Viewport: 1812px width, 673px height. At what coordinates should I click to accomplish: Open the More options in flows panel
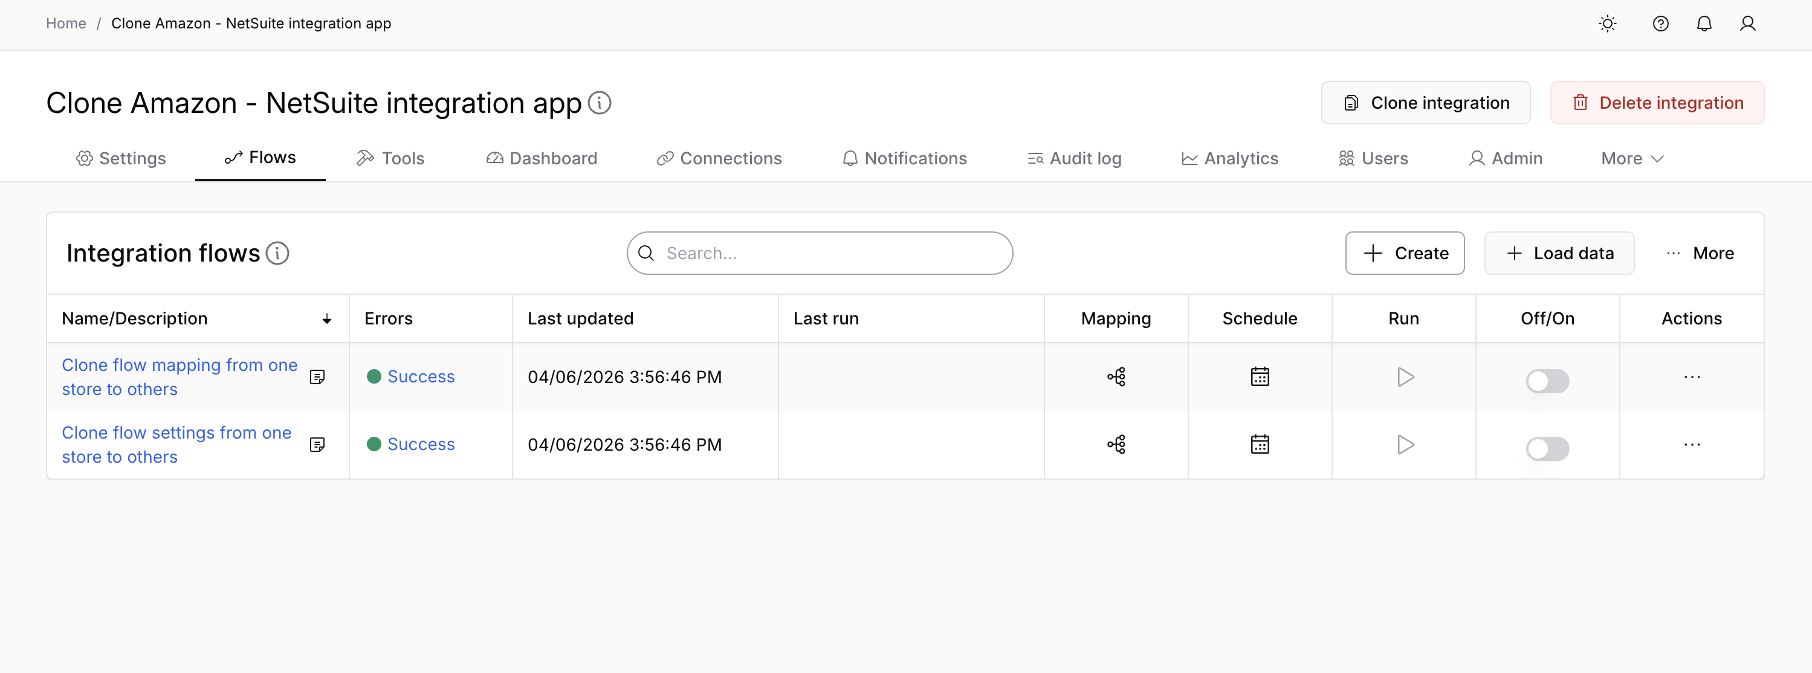[1700, 253]
